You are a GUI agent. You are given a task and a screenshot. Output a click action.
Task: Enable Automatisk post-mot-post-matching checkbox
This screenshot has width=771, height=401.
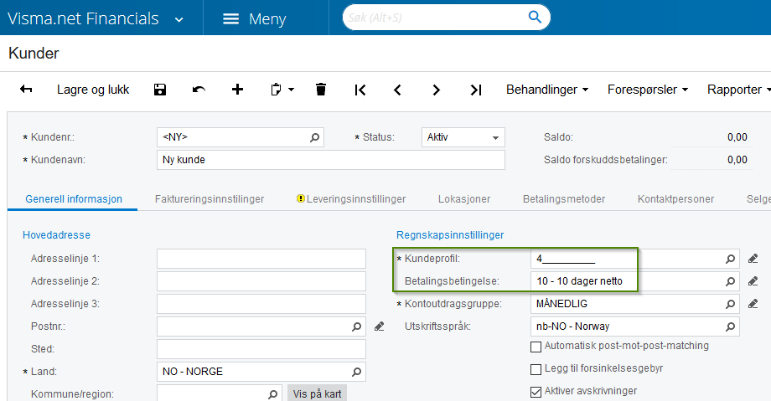pyautogui.click(x=536, y=347)
